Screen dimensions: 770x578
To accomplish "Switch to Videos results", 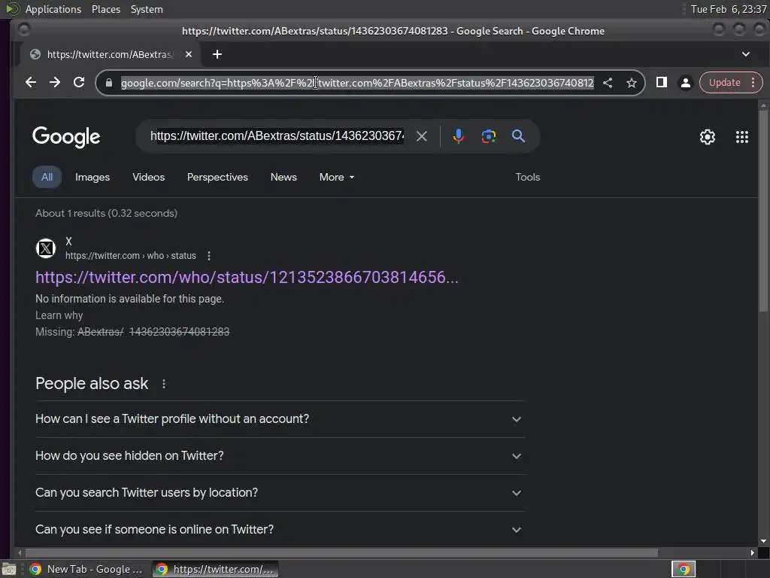I will 148,177.
